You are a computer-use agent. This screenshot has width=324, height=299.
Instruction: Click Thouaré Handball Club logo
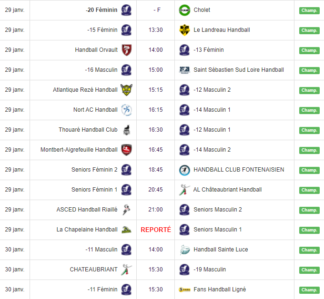(x=126, y=130)
